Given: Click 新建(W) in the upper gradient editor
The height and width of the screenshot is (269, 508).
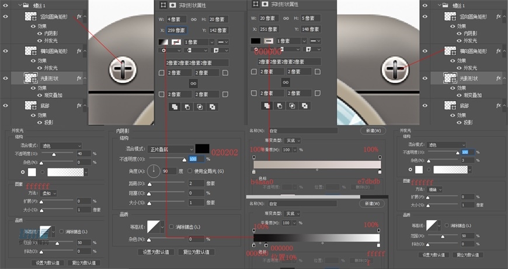Looking at the screenshot, I should pos(373,130).
